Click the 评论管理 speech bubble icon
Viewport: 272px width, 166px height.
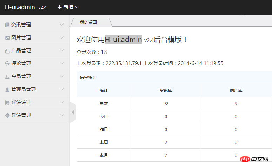(7, 63)
